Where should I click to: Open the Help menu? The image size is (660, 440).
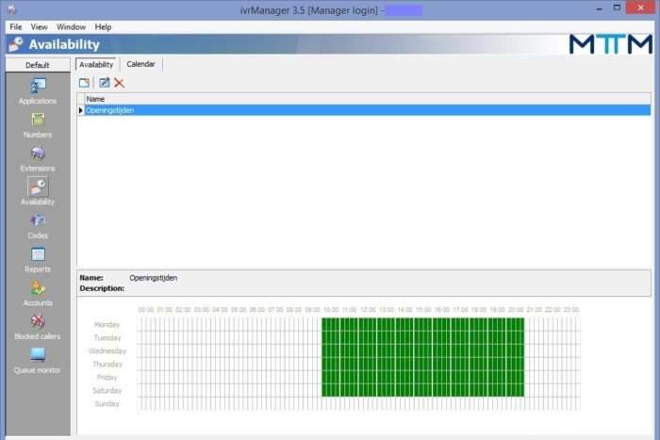103,27
